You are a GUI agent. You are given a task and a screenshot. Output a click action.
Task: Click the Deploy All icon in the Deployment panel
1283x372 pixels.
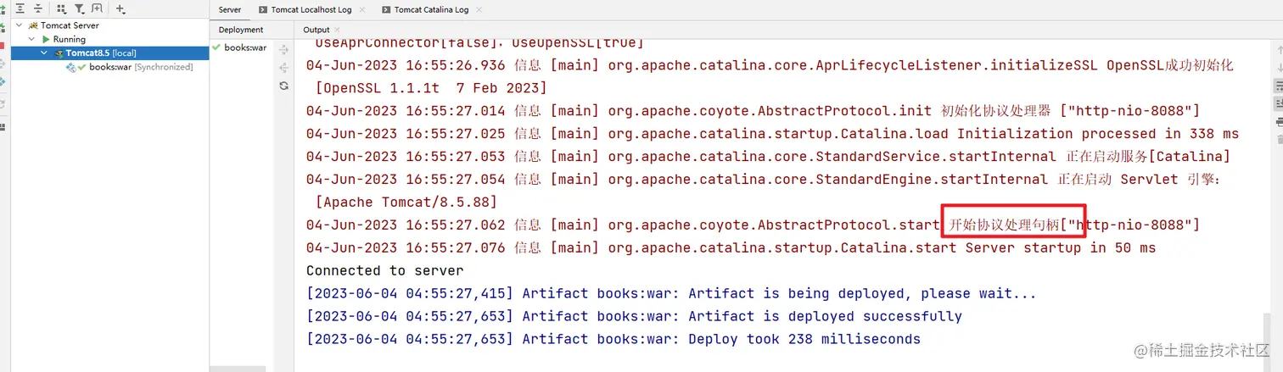(x=284, y=49)
